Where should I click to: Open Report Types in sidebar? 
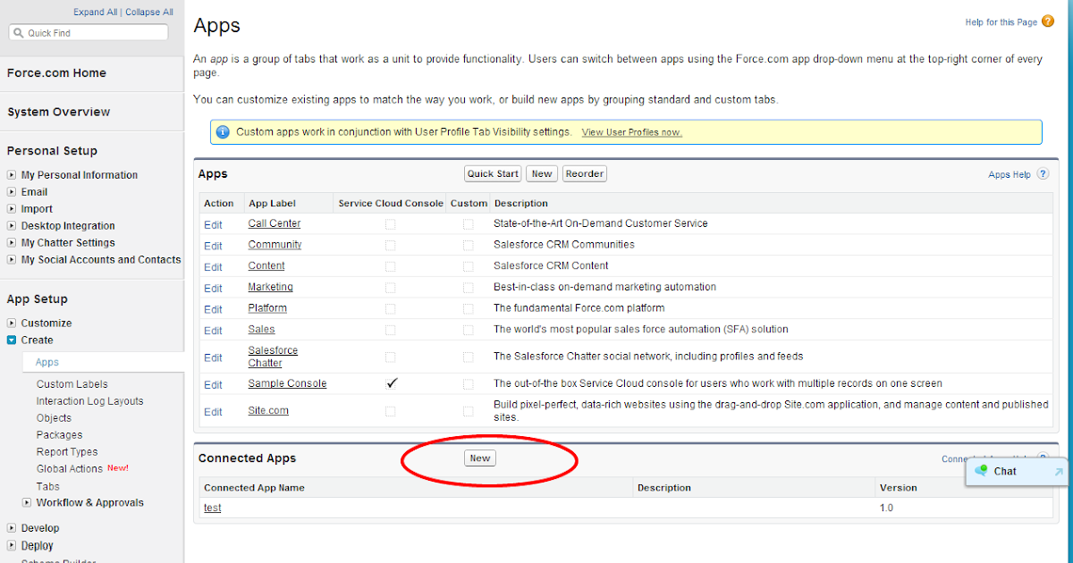click(67, 452)
